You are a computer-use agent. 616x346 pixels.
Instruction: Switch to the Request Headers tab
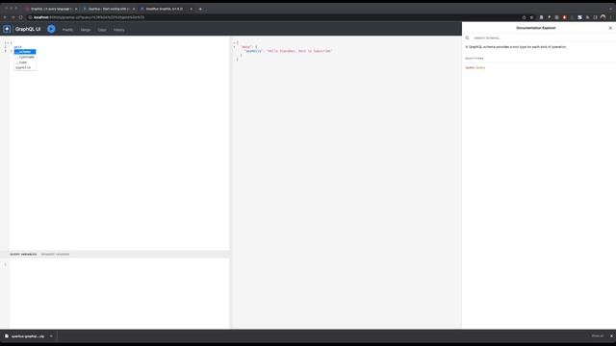(x=55, y=254)
